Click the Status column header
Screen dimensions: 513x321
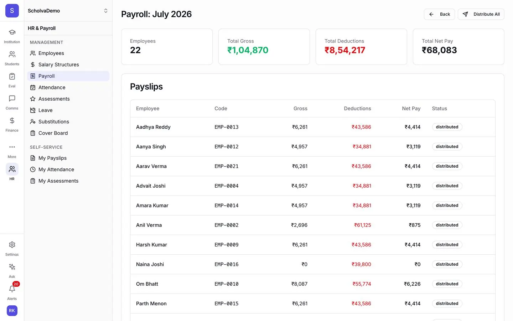(439, 108)
